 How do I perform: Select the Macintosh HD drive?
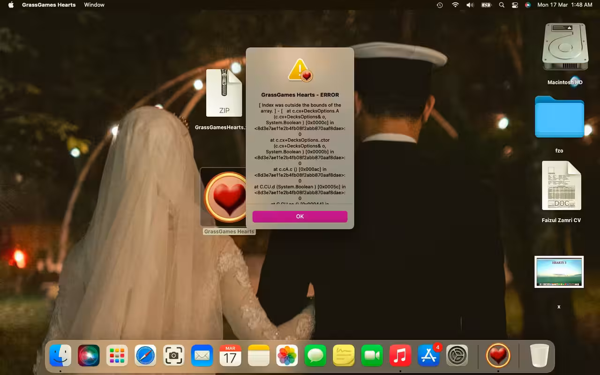[x=565, y=47]
